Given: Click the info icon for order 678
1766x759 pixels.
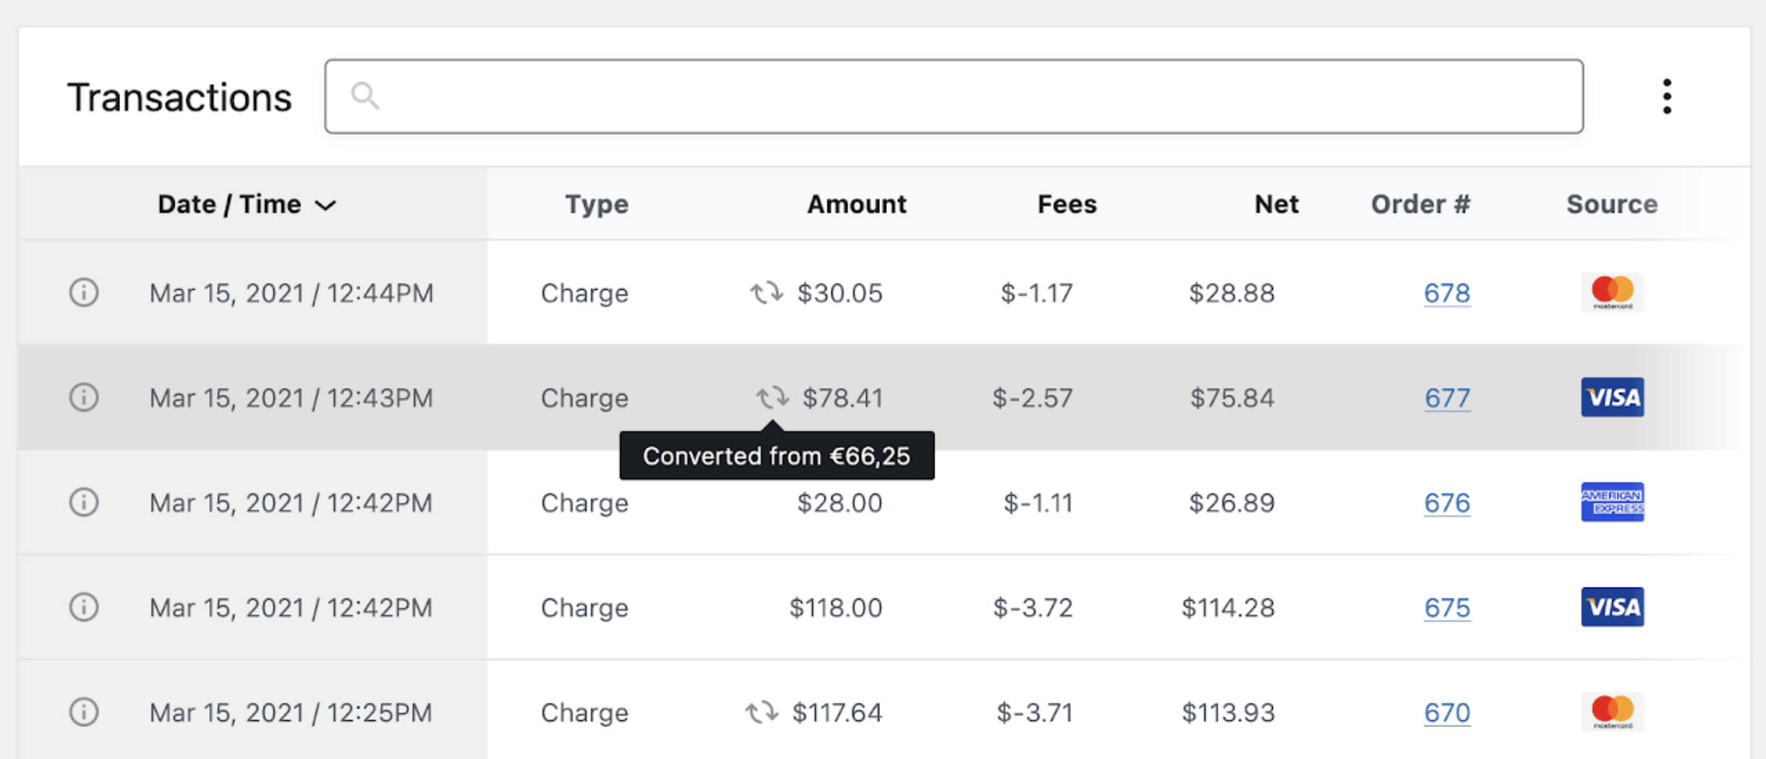Looking at the screenshot, I should [x=83, y=293].
